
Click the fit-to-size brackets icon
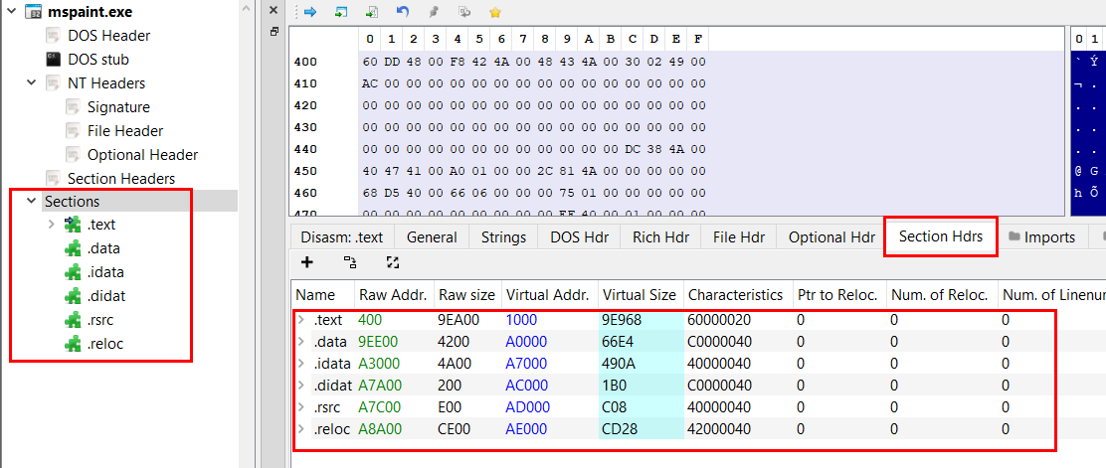coord(393,263)
